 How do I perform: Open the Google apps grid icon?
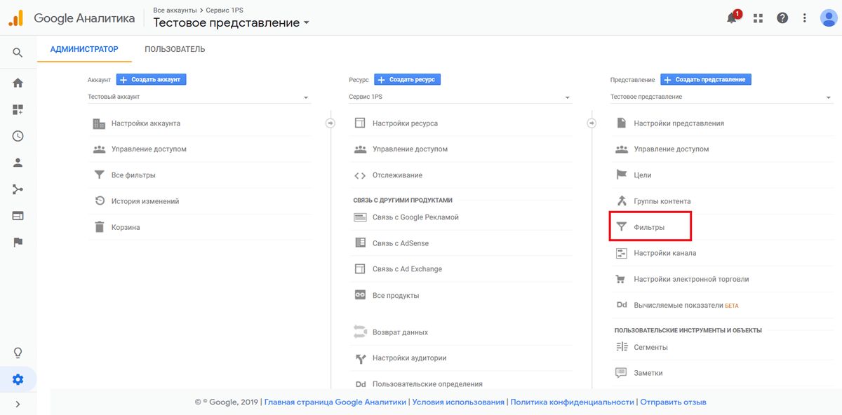tap(758, 18)
